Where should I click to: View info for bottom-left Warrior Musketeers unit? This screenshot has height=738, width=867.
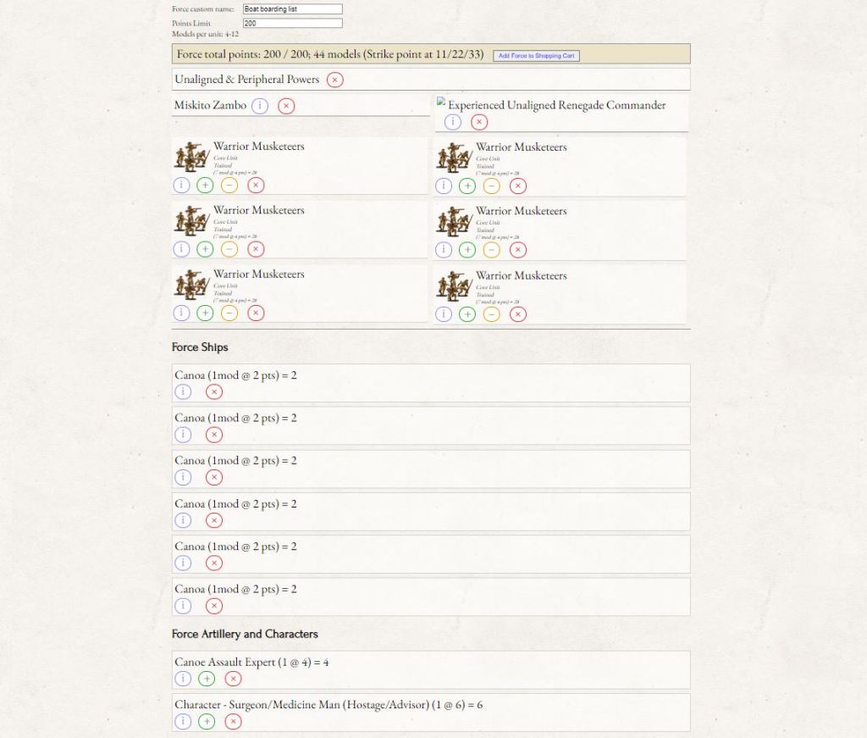[x=181, y=313]
